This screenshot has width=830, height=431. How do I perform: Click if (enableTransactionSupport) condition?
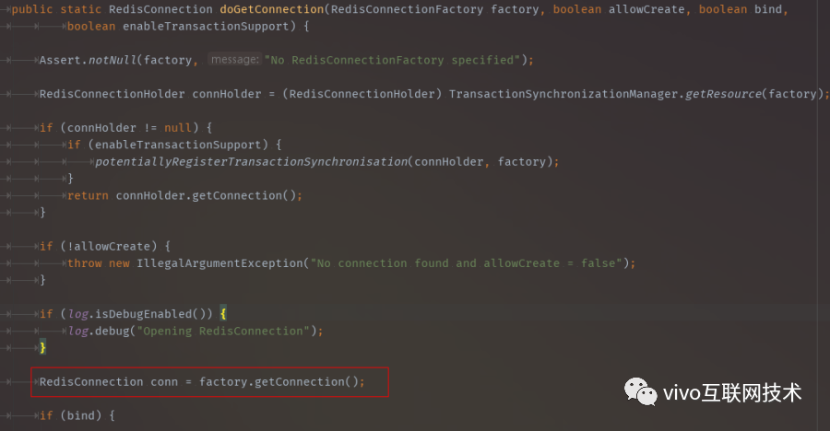[174, 145]
